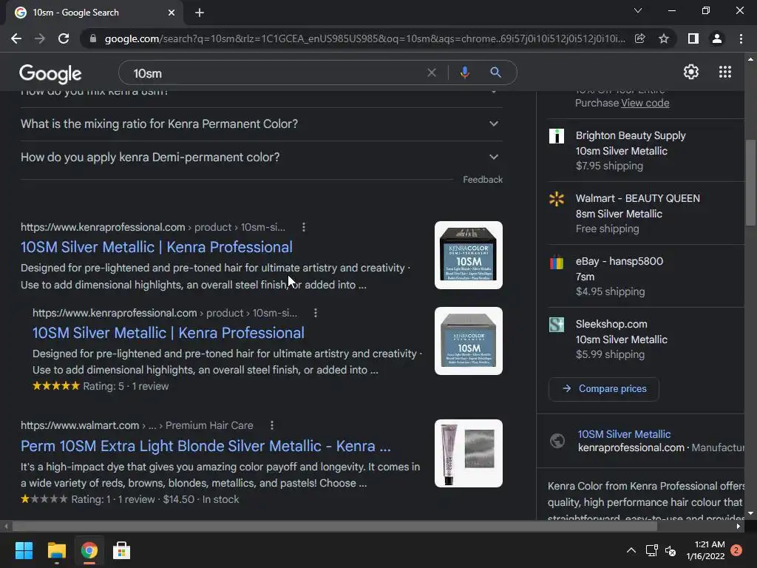Open 10SM Silver Metallic manufacturer link
The height and width of the screenshot is (568, 757).
624,434
